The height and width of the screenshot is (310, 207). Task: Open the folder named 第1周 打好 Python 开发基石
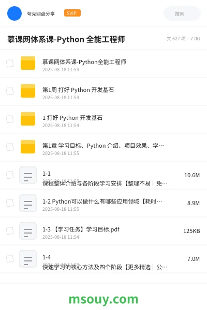[x=78, y=90]
